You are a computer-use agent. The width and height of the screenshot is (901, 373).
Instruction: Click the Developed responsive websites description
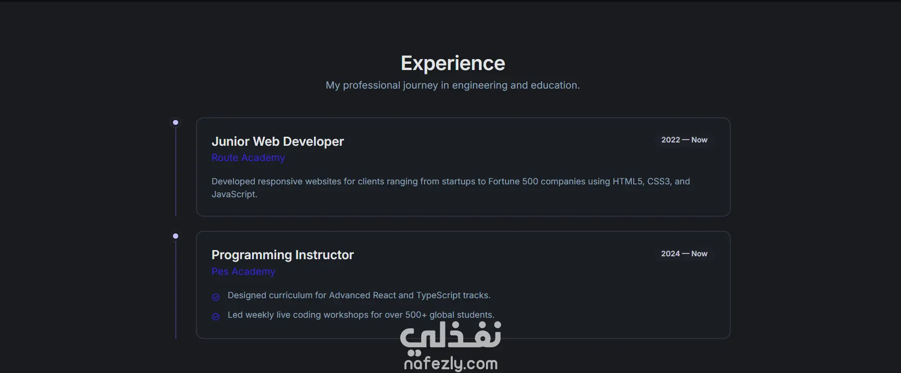[x=451, y=188]
